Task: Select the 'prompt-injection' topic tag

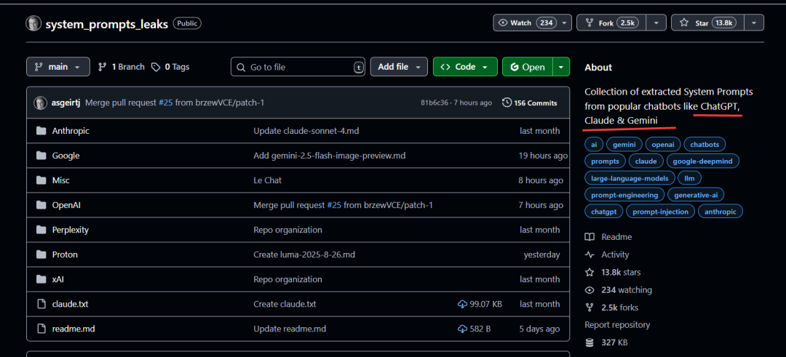Action: tap(660, 212)
